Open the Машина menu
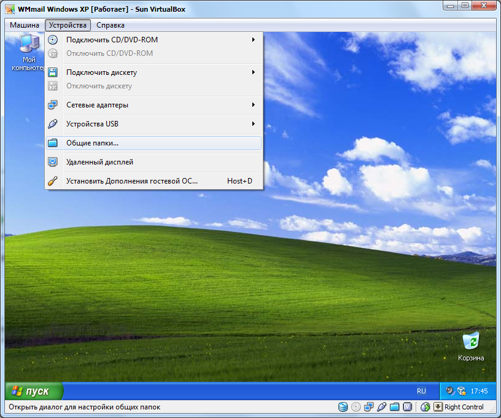The width and height of the screenshot is (501, 418). pyautogui.click(x=25, y=25)
